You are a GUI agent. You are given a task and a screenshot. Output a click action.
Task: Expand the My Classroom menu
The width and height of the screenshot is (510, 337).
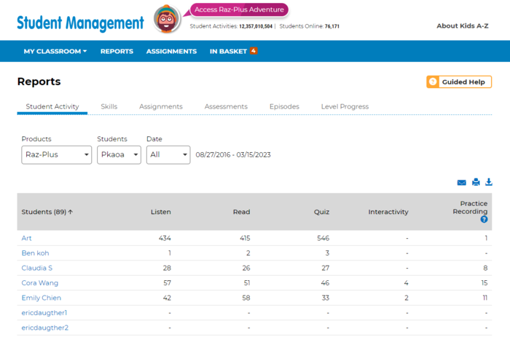tap(55, 52)
